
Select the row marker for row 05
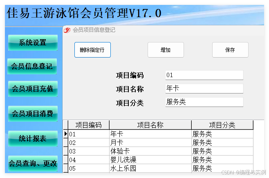(66, 168)
